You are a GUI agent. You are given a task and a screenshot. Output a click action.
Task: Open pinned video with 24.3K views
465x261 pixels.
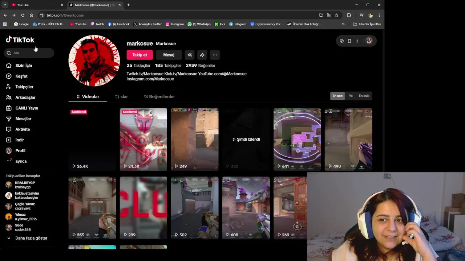[x=143, y=139]
